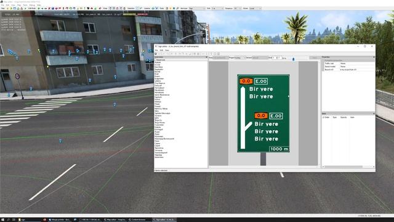Screen dimensions: 394x222
Task: Select the Traffic rule property row
Action: click(349, 64)
